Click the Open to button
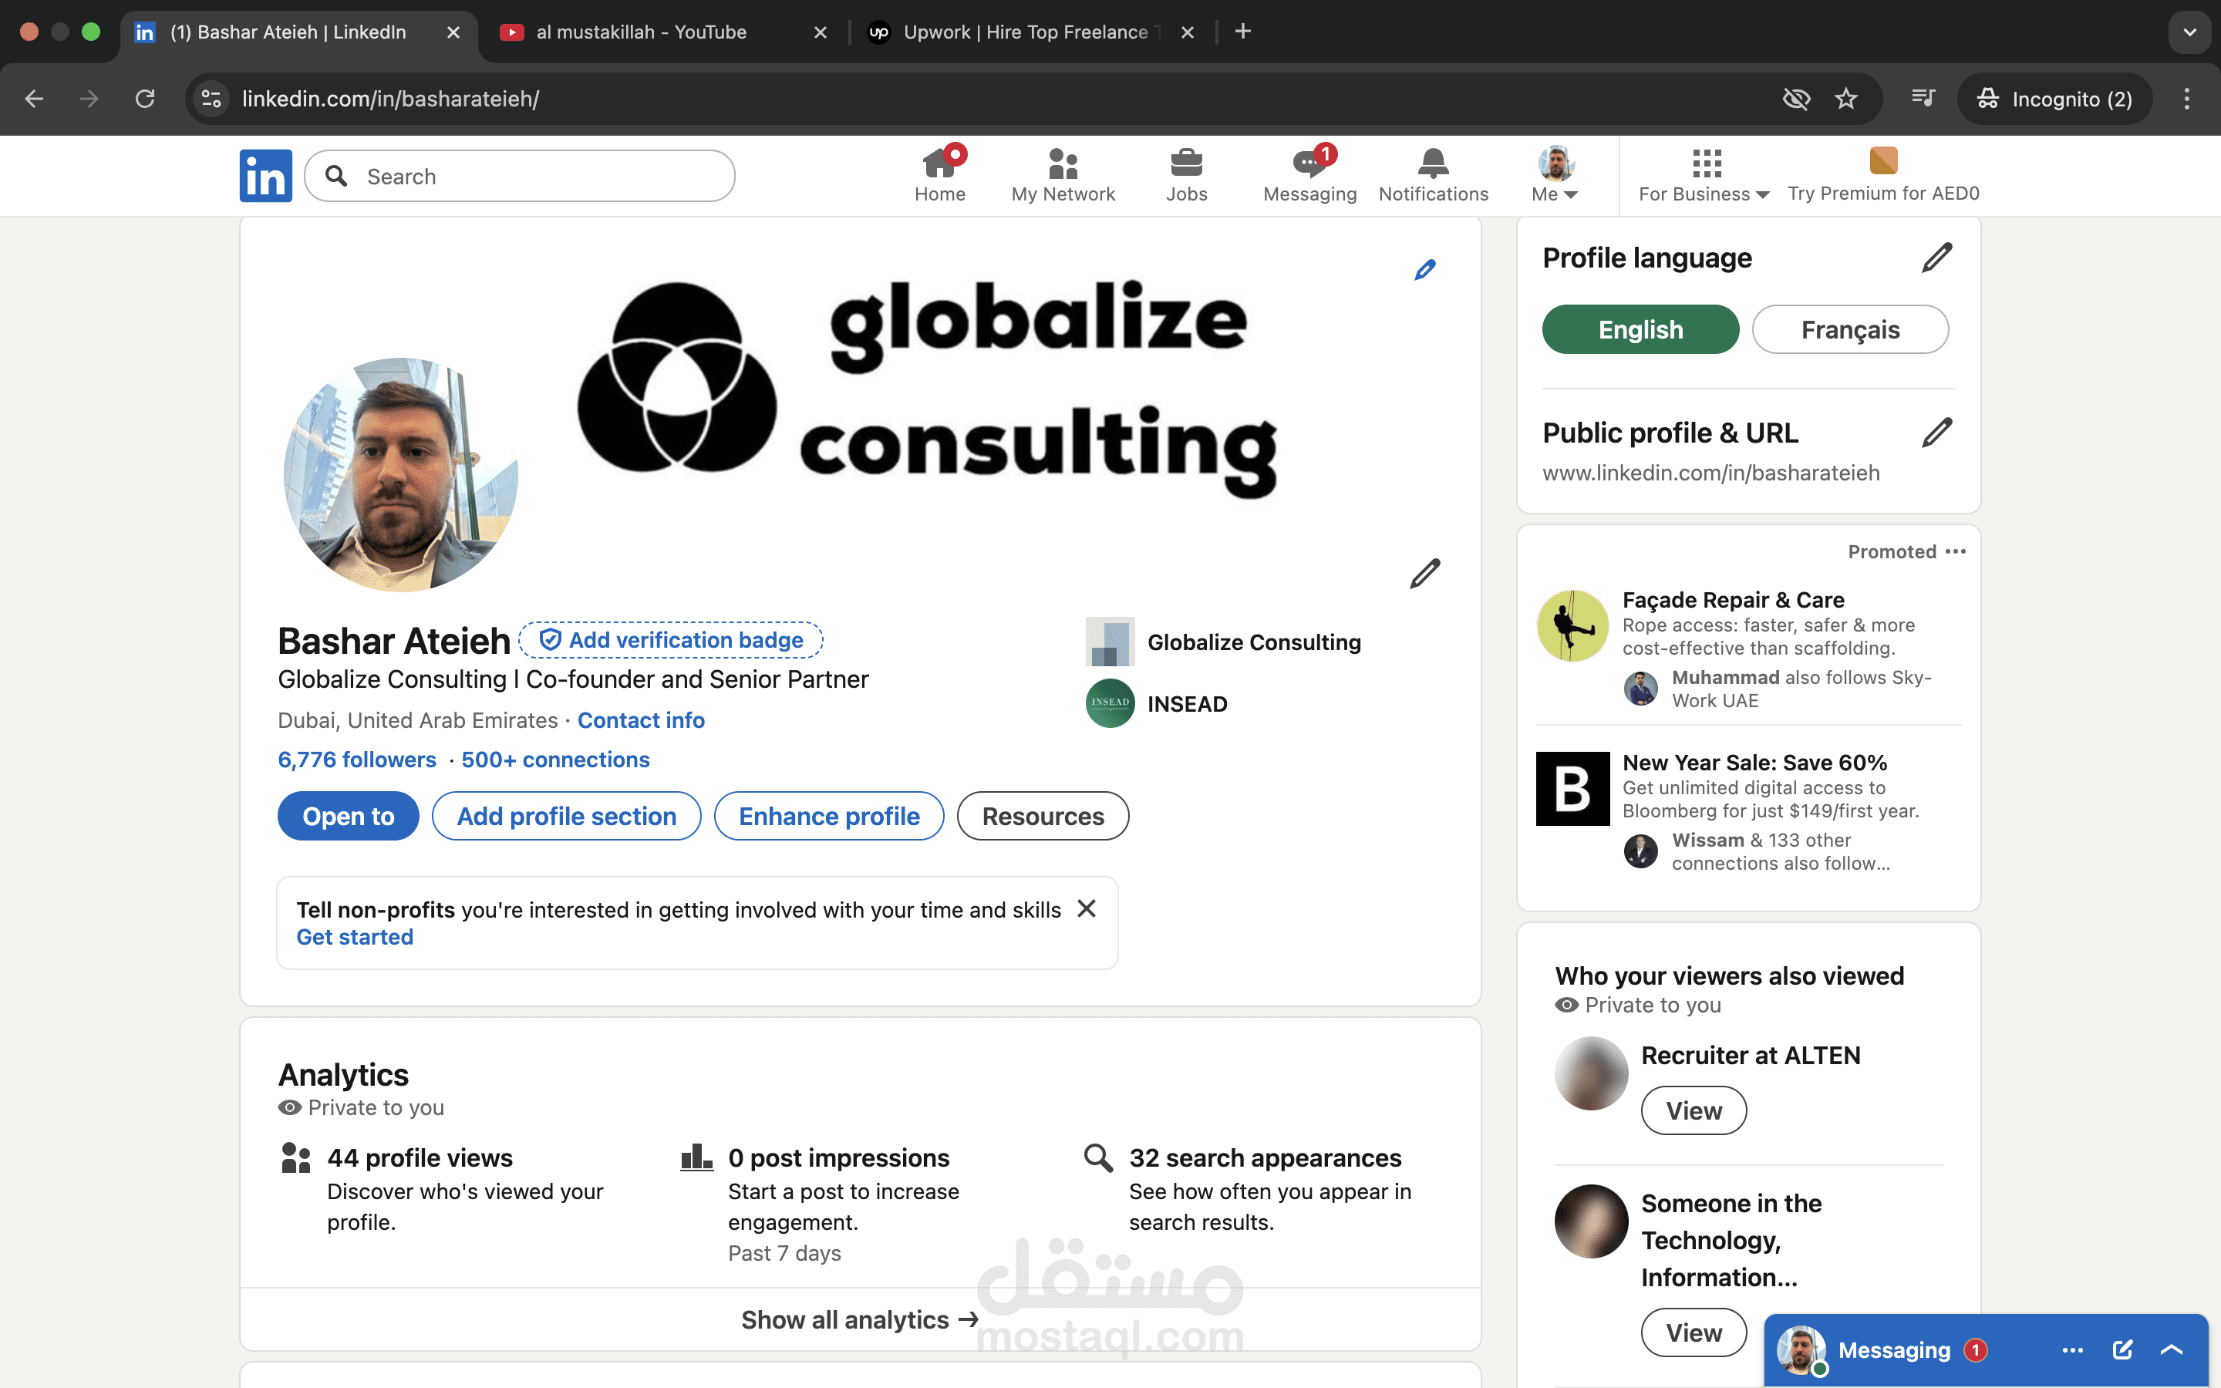Screen dimensions: 2221x1388 point(347,815)
